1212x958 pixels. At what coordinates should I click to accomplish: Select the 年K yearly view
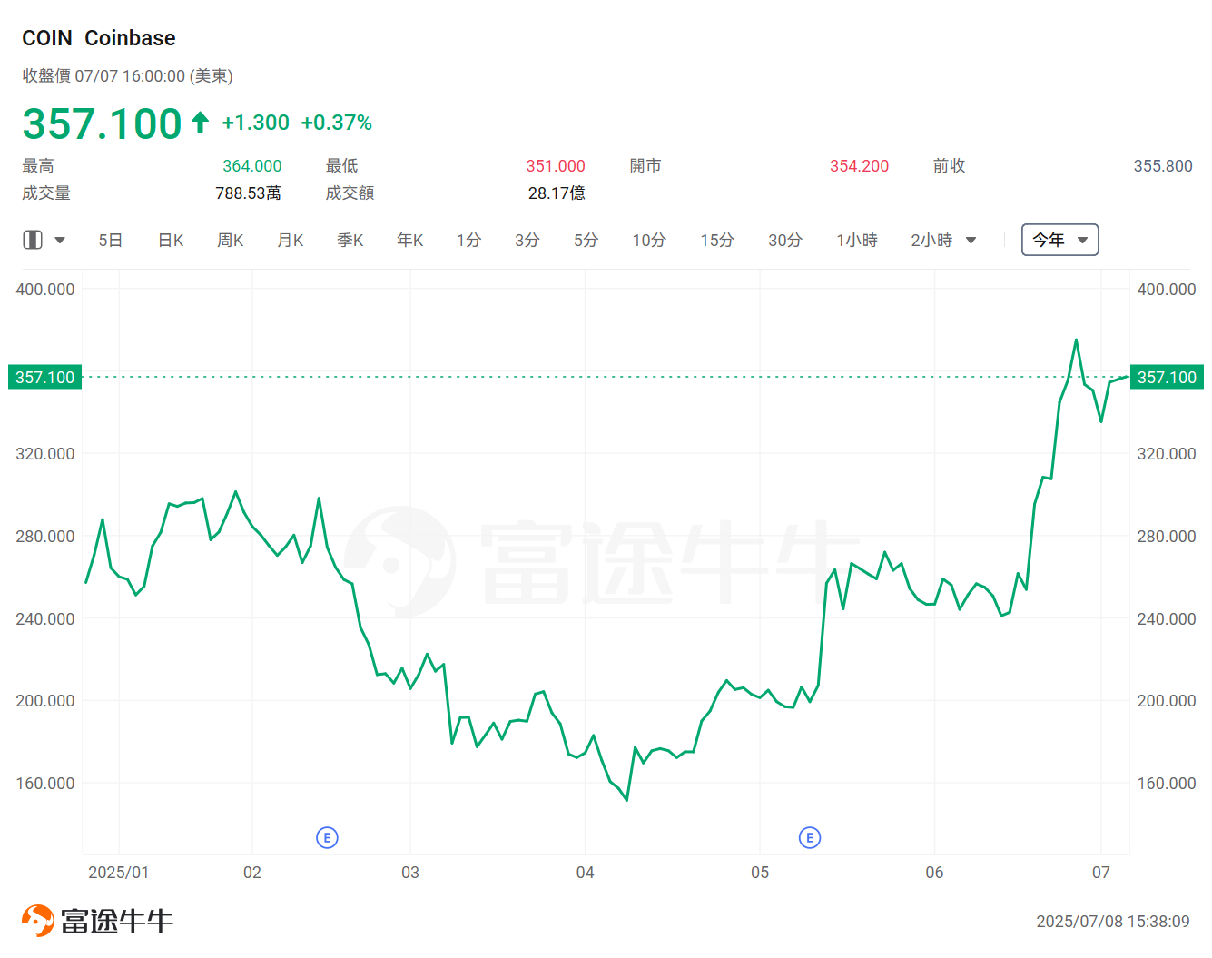(x=409, y=240)
